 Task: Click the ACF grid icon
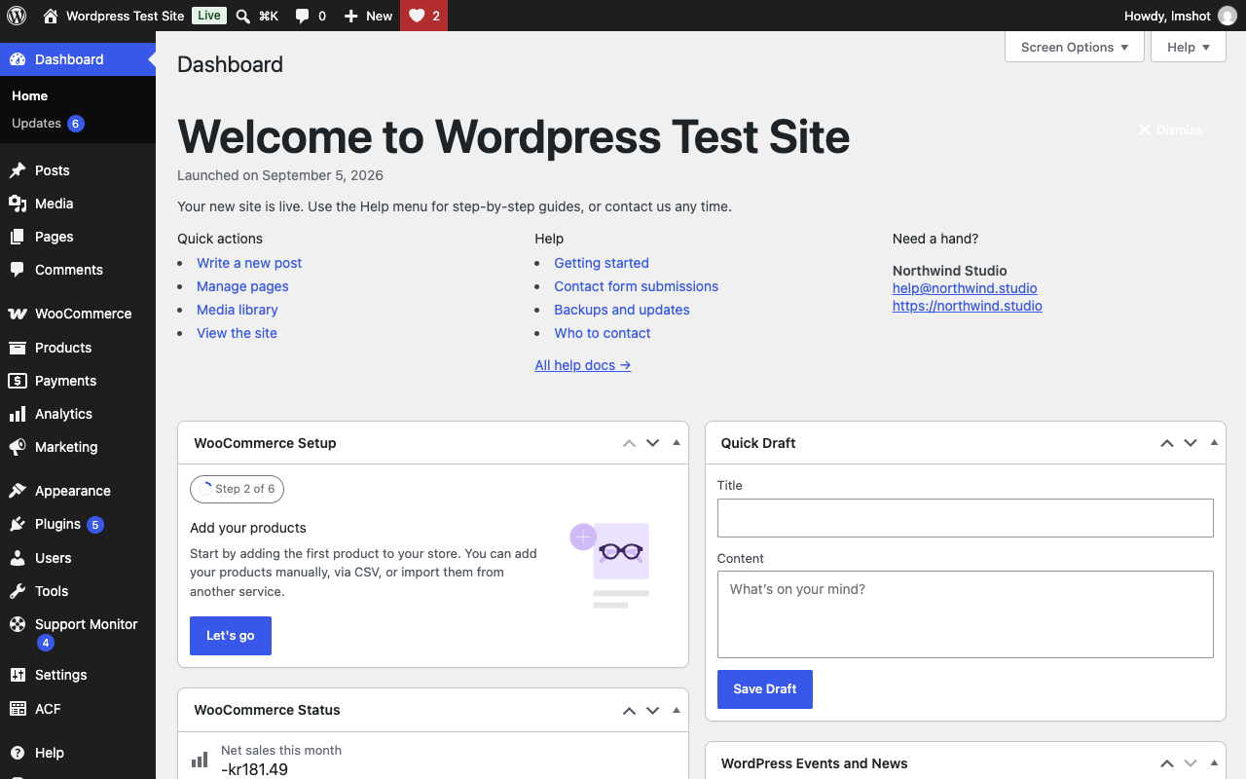(x=18, y=709)
